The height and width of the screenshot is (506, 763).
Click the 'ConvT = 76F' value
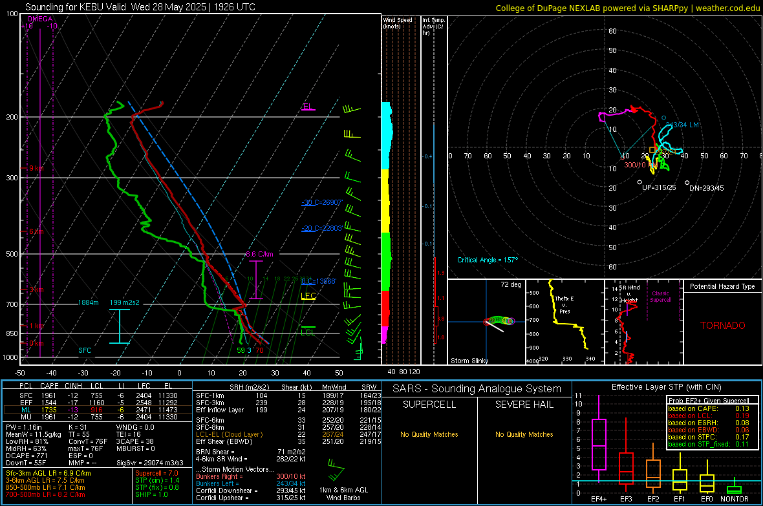tap(88, 442)
